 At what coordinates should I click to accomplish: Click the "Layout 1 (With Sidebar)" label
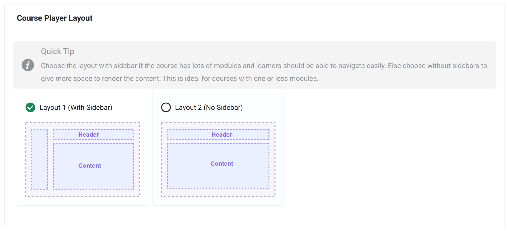[x=76, y=108]
